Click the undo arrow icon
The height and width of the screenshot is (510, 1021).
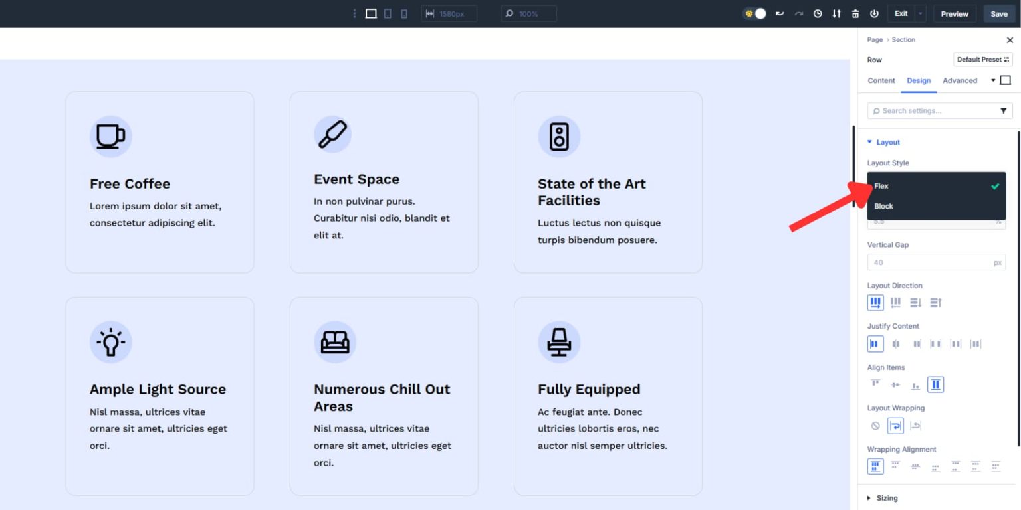(x=780, y=13)
